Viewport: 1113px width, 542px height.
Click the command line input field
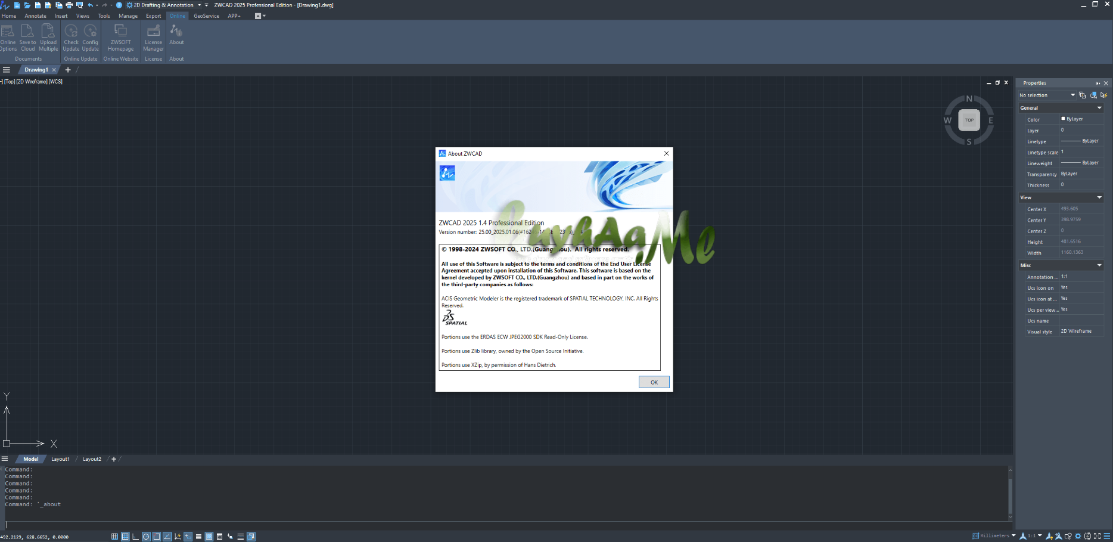click(506, 525)
